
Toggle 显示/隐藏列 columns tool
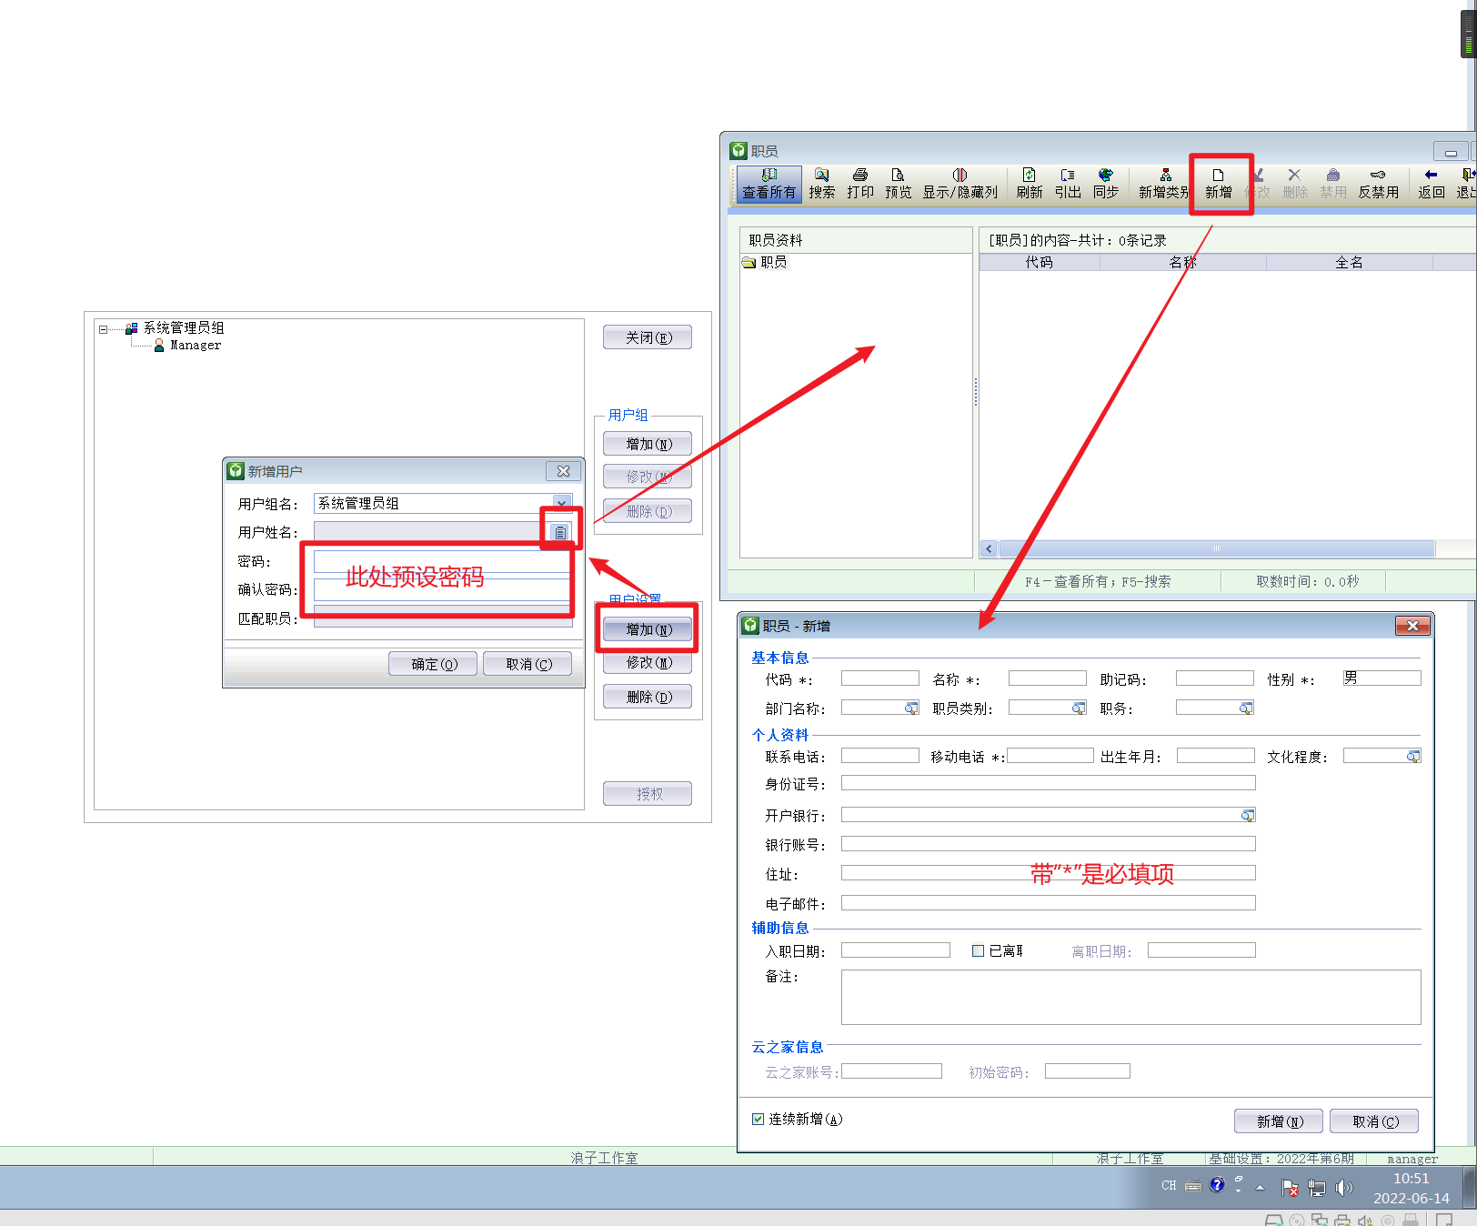(960, 184)
